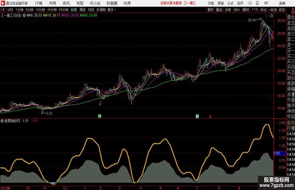This screenshot has width=295, height=190.
Task: Click the 叠加 overlay button
Action: [219, 10]
